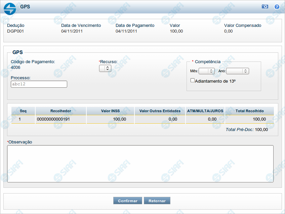Click inside the Observação text area
The width and height of the screenshot is (285, 214).
pyautogui.click(x=140, y=164)
